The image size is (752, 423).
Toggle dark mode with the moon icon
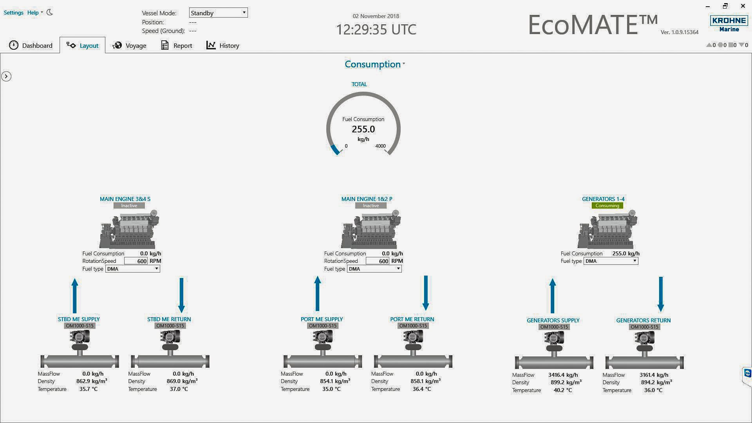[x=49, y=12]
